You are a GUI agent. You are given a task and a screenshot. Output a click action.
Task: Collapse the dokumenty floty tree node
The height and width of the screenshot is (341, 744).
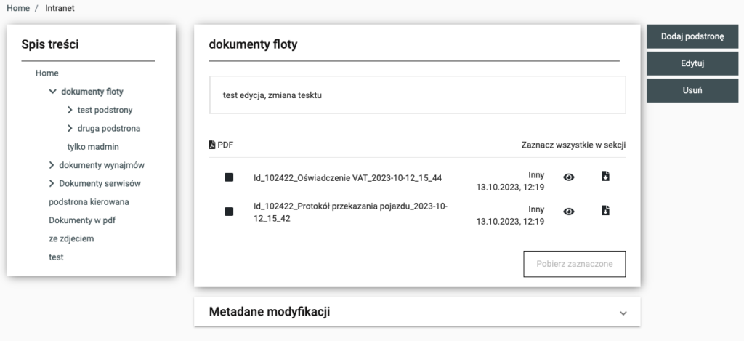52,92
